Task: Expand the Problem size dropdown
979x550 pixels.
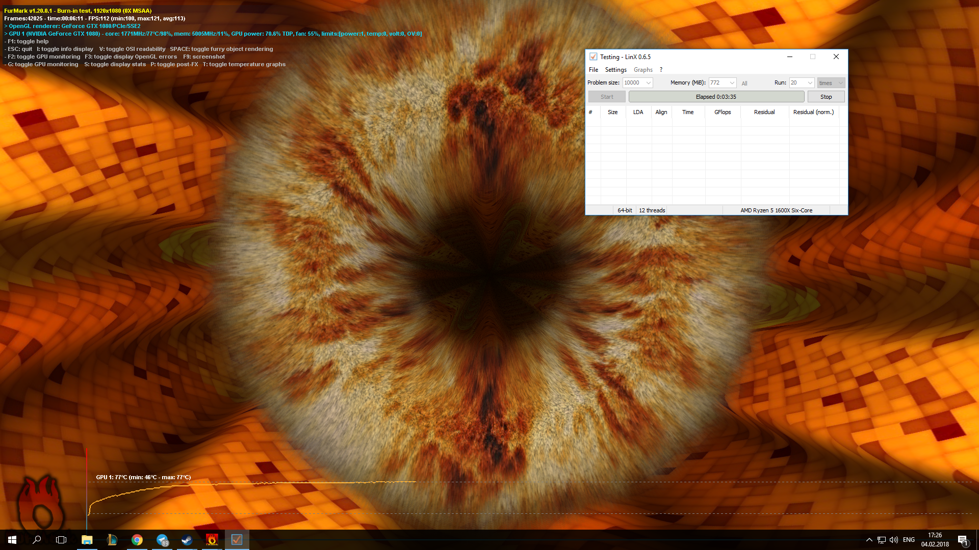Action: (648, 83)
